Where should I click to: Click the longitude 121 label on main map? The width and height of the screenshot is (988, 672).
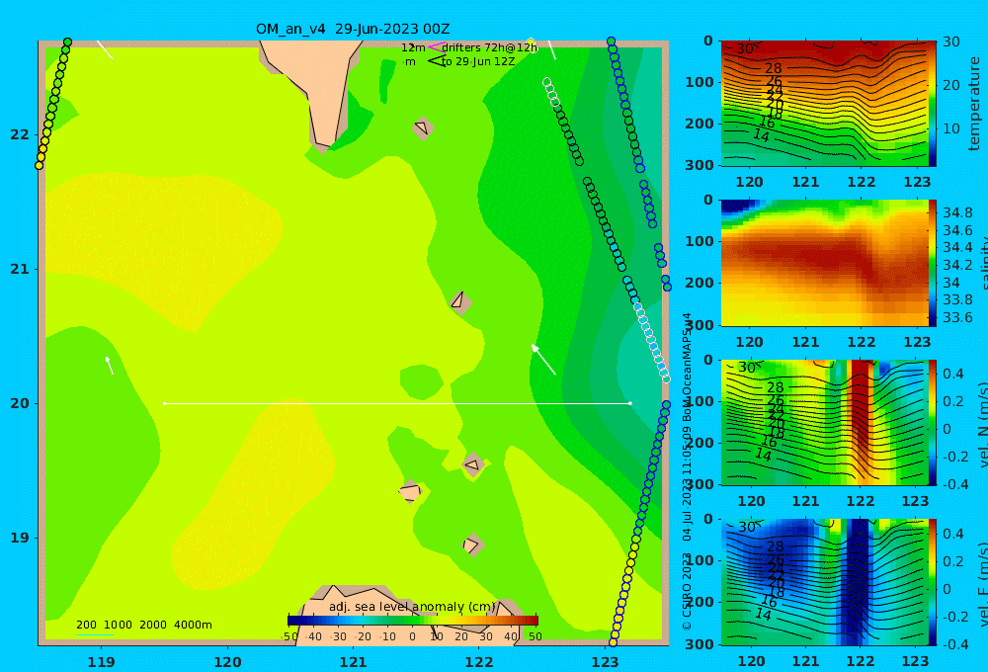(x=354, y=662)
